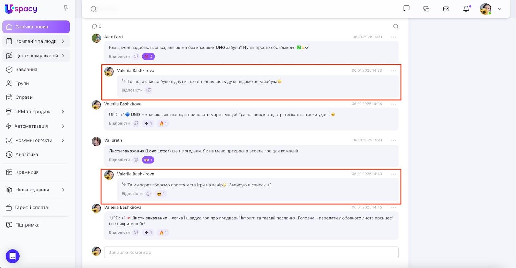Open the chat bubble icon in top bar

(406, 9)
